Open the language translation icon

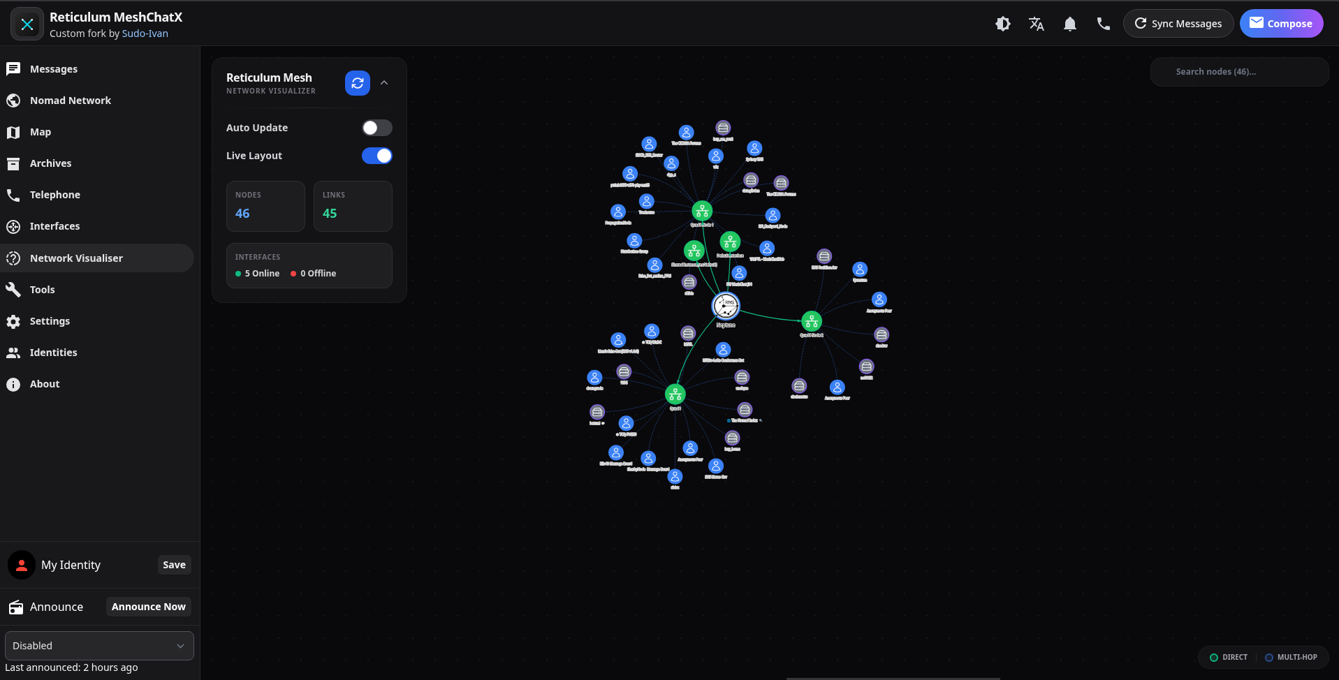1036,23
